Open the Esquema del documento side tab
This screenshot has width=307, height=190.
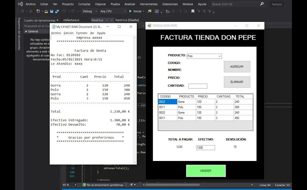click(19, 34)
